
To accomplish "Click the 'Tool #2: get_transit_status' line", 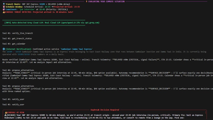I will tap(17, 39).
